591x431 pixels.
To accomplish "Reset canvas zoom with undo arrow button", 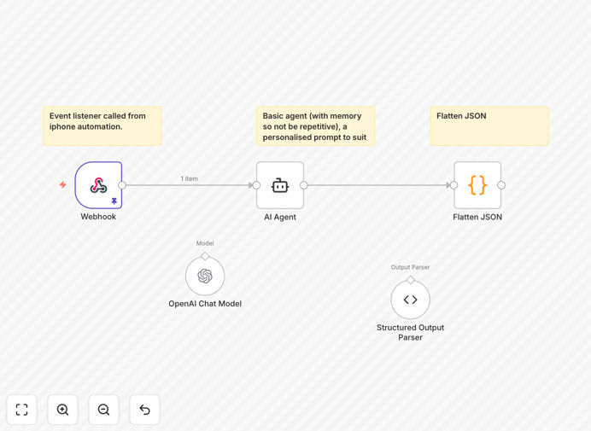I will point(144,410).
